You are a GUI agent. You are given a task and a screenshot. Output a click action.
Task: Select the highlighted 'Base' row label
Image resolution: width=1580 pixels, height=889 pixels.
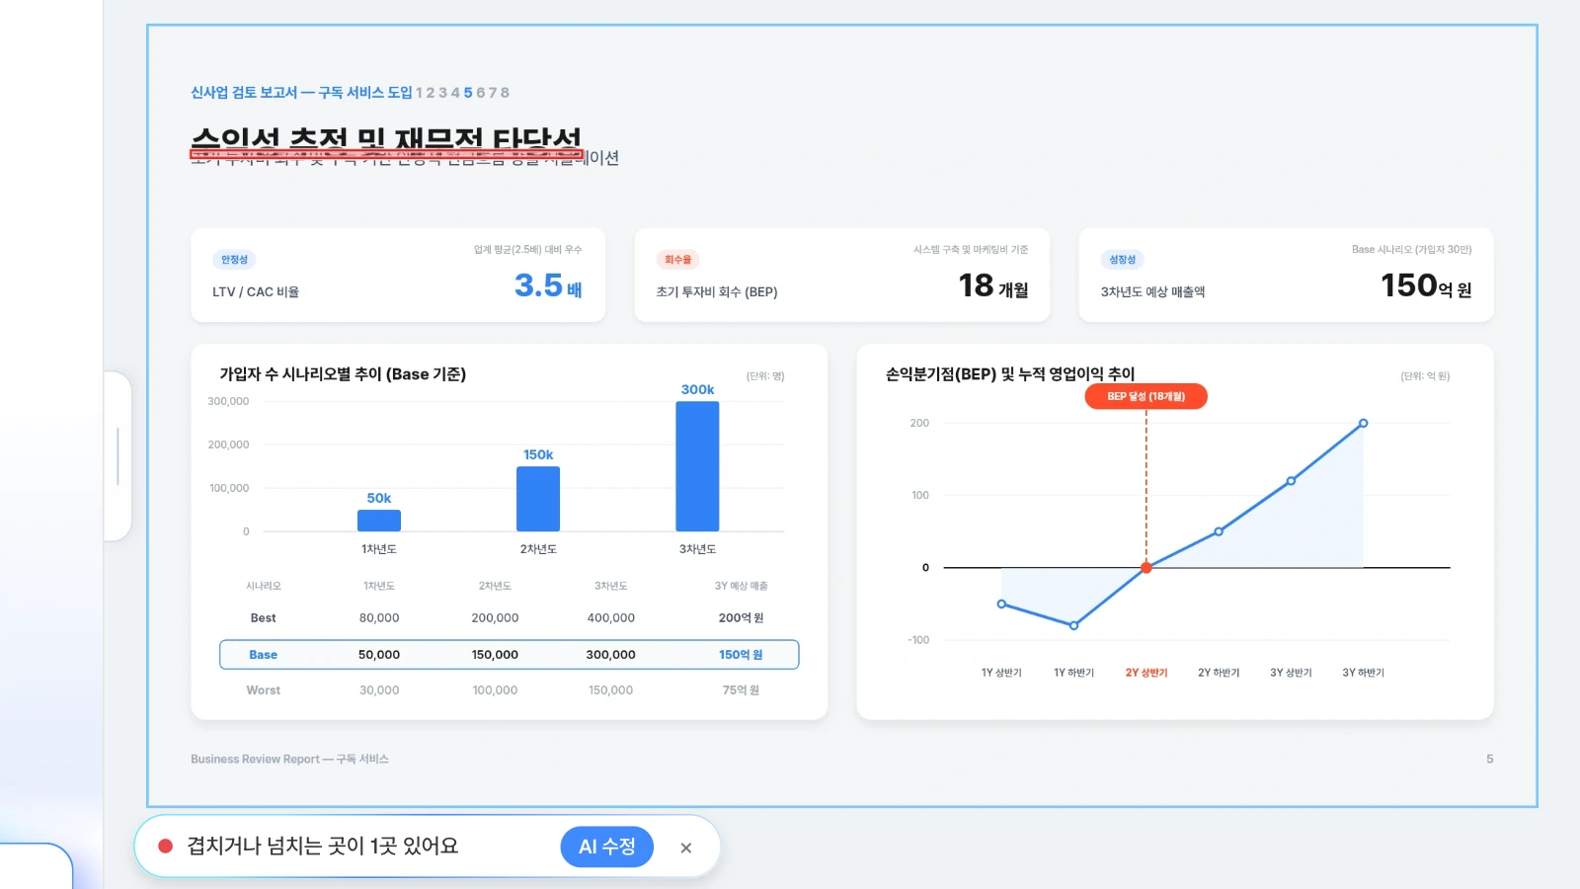263,655
